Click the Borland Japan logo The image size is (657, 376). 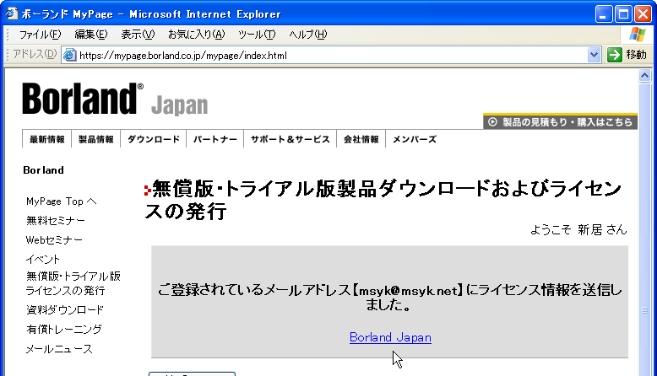(114, 99)
